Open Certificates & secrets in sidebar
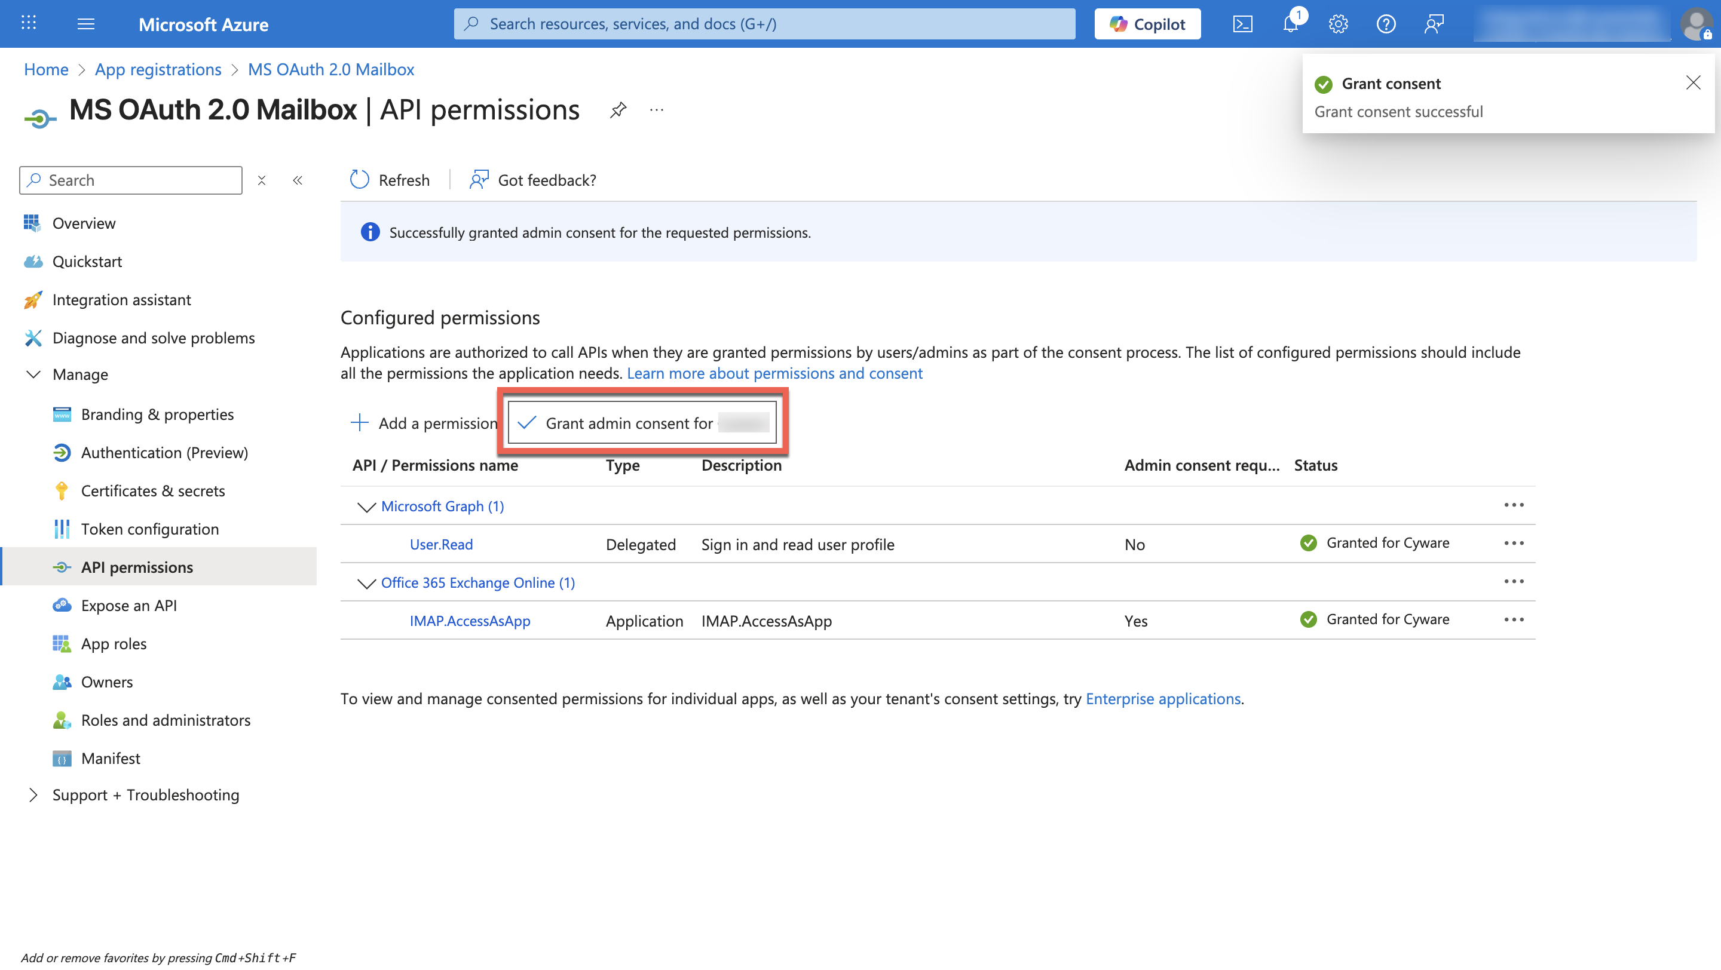The height and width of the screenshot is (970, 1721). coord(152,491)
